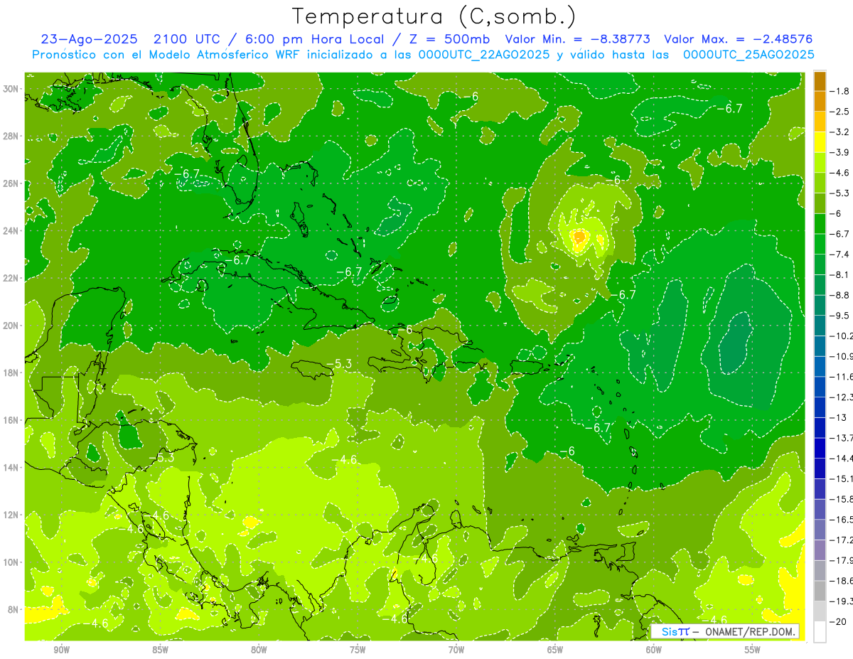Click the '26N' latitude label

11,183
